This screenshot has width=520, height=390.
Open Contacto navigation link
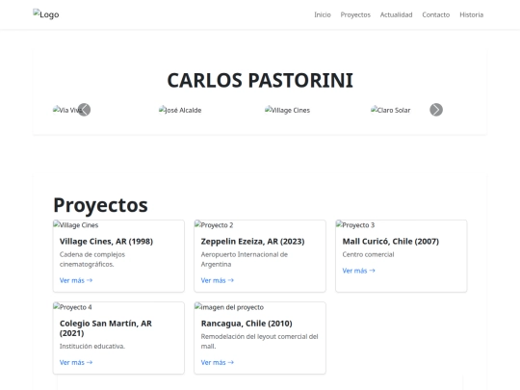pos(436,14)
